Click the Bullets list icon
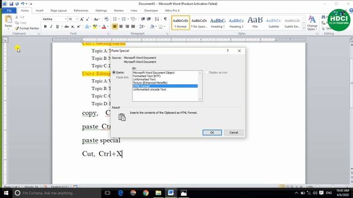 tap(115, 19)
